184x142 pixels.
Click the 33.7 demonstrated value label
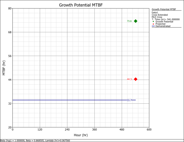click(x=129, y=100)
